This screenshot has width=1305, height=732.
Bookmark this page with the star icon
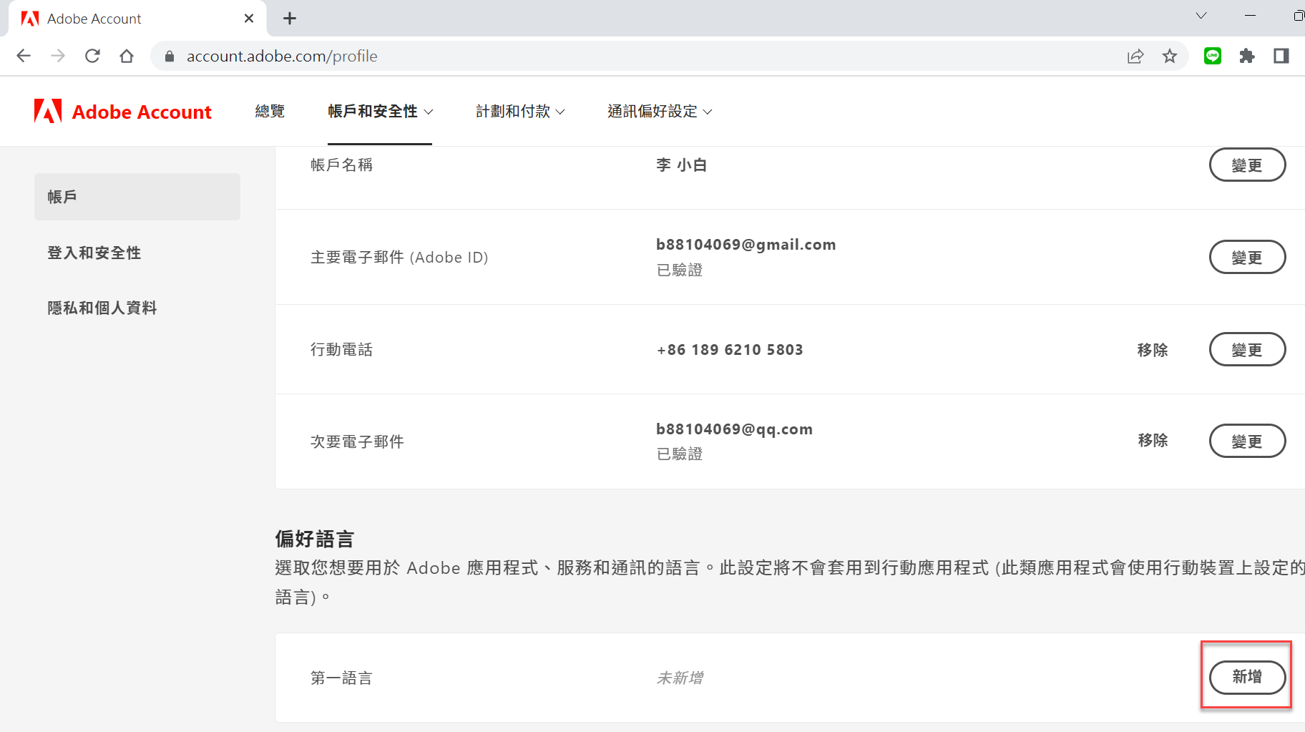pos(1170,56)
